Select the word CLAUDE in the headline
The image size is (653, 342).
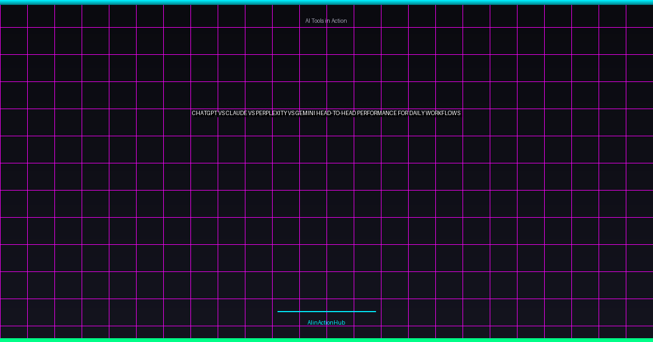tap(236, 113)
